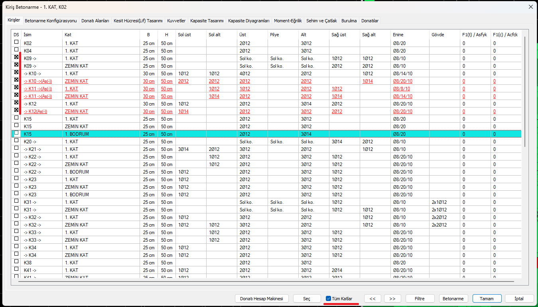
Task: Select the '-> K34' ZEMİN KAT row name
Action: [x=30, y=255]
